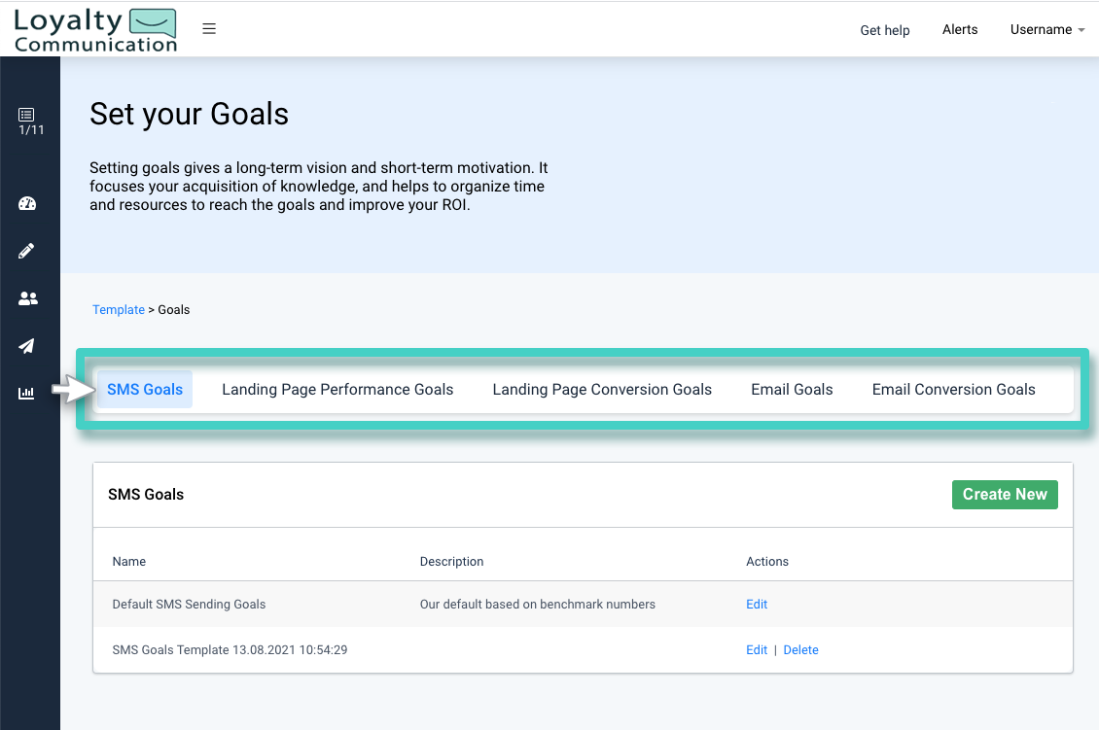Click the Loyalty Communication logo
Image resolution: width=1099 pixels, height=730 pixels.
[x=93, y=29]
